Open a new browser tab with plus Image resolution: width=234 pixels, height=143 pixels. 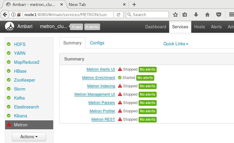134,4
